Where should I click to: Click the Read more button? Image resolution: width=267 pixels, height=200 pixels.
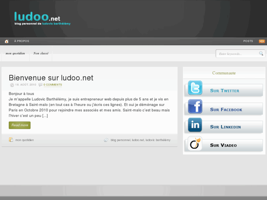[x=19, y=125]
